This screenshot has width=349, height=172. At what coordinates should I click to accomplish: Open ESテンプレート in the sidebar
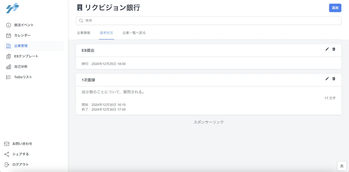click(26, 56)
